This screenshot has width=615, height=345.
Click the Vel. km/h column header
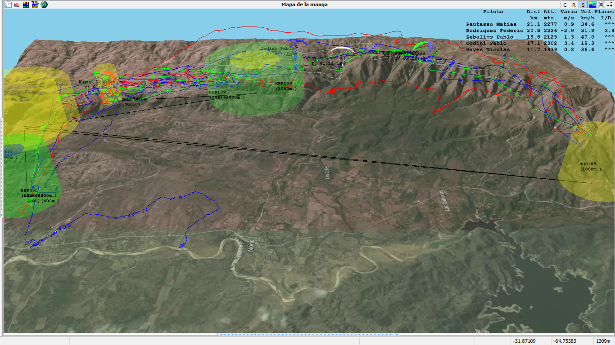coord(587,14)
